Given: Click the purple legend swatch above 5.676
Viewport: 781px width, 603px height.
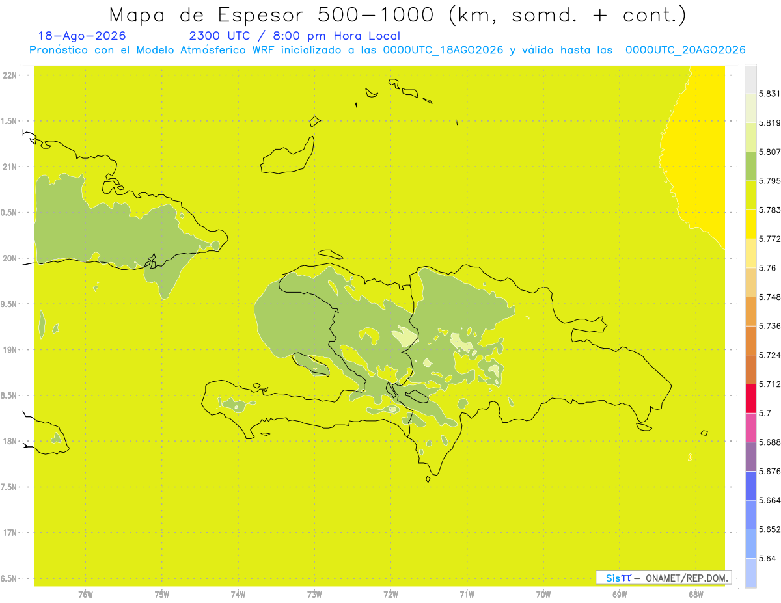Looking at the screenshot, I should coord(750,456).
